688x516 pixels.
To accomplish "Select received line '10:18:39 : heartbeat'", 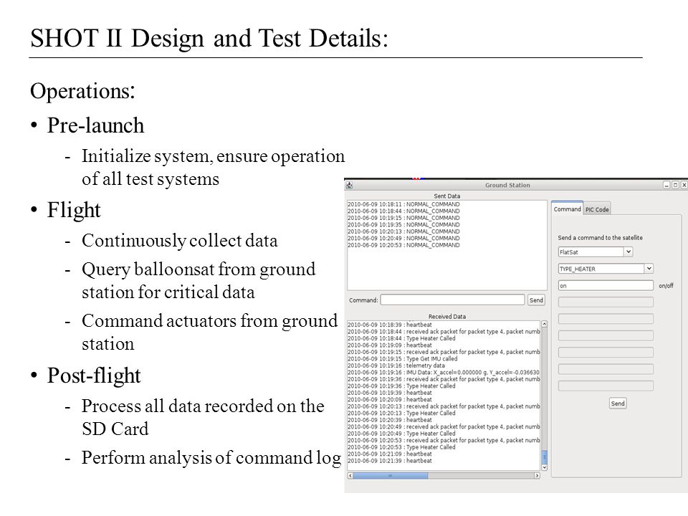I will pos(390,325).
